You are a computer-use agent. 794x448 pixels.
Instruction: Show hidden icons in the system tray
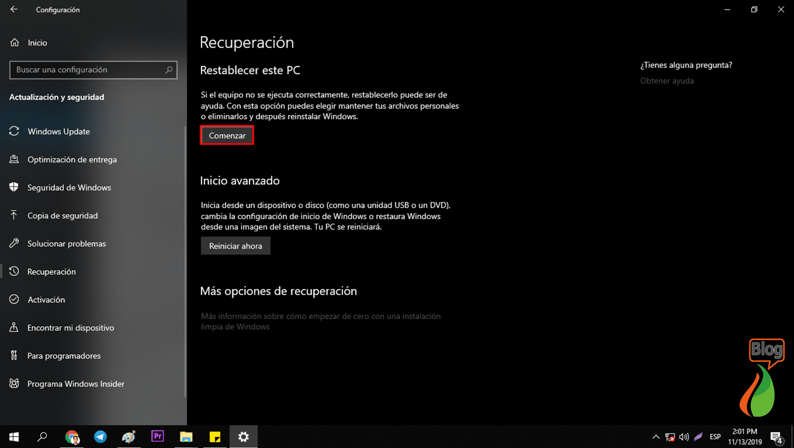click(656, 436)
